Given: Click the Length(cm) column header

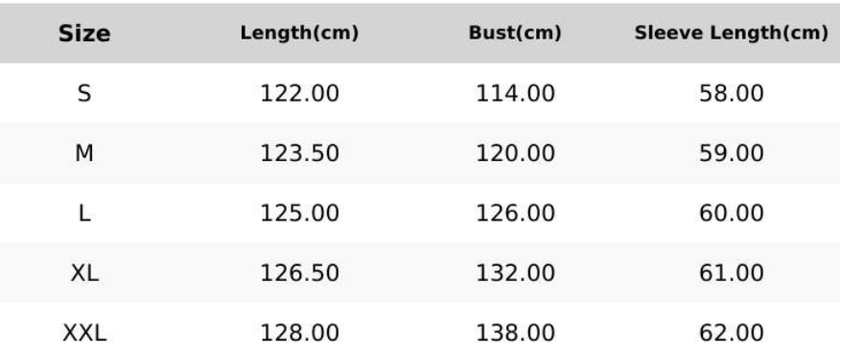Looking at the screenshot, I should pos(299,33).
